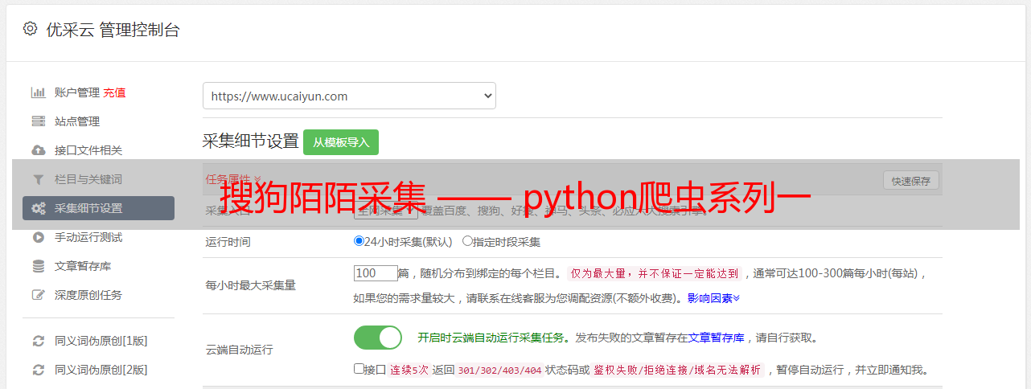Screen dimensions: 1031x389
Task: Click the red 充值 link
Action: (114, 92)
